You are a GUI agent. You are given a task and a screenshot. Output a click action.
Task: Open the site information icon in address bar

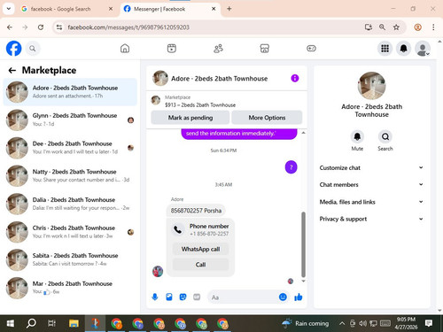[x=59, y=27]
